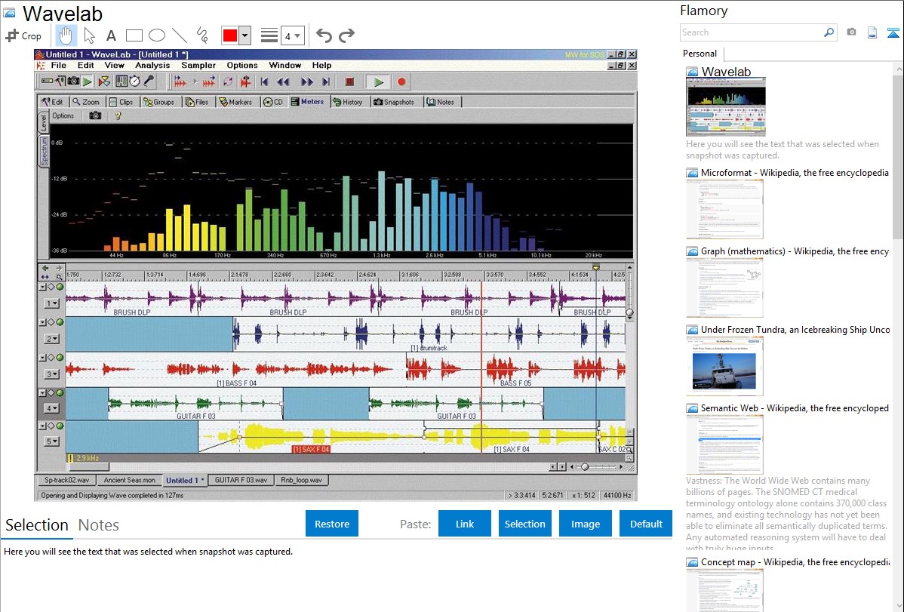This screenshot has height=612, width=904.
Task: Toggle the diamond solo button on track 1
Action: point(51,287)
